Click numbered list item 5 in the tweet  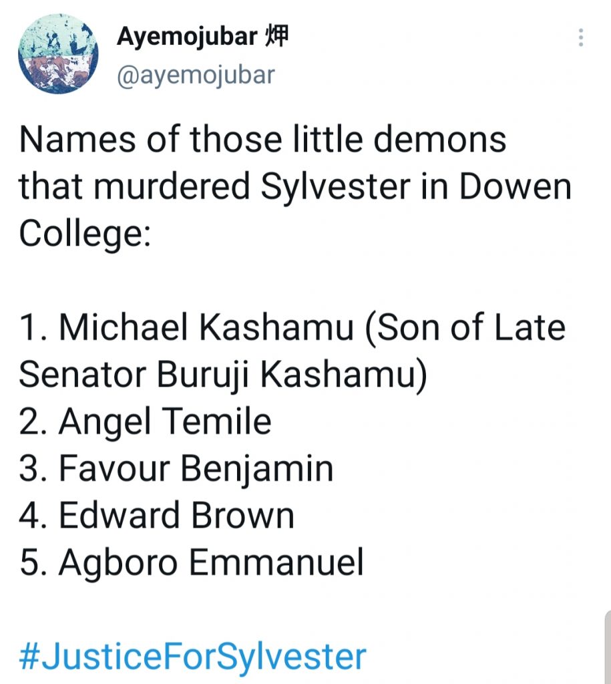tap(191, 562)
